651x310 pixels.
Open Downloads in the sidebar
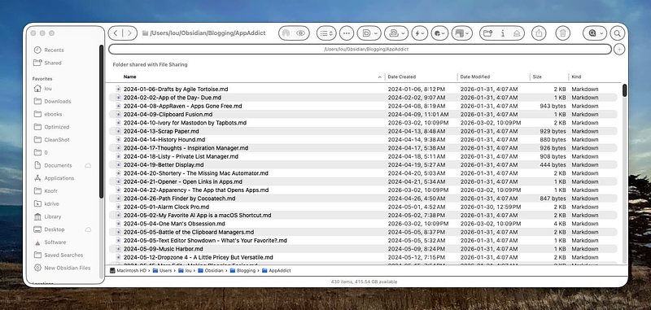(x=57, y=101)
